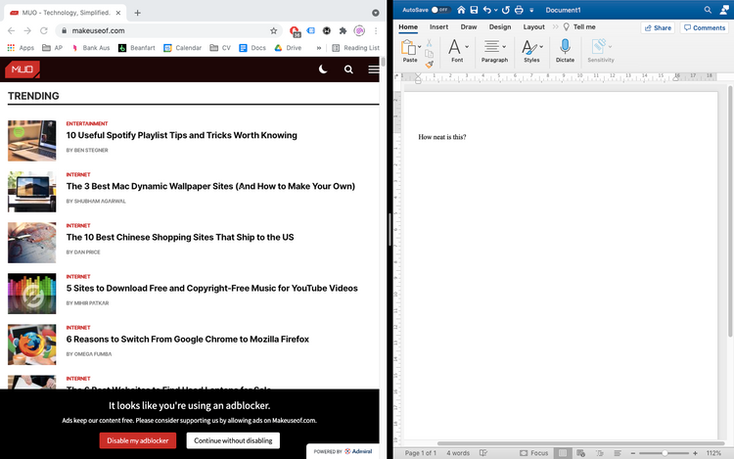Save the document with the floppy disk icon

pyautogui.click(x=474, y=10)
